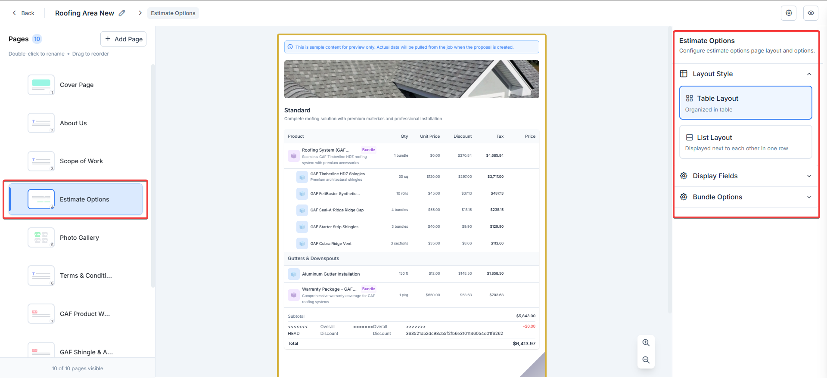Click the GAF Cobra Ridge Vent icon

tap(302, 244)
